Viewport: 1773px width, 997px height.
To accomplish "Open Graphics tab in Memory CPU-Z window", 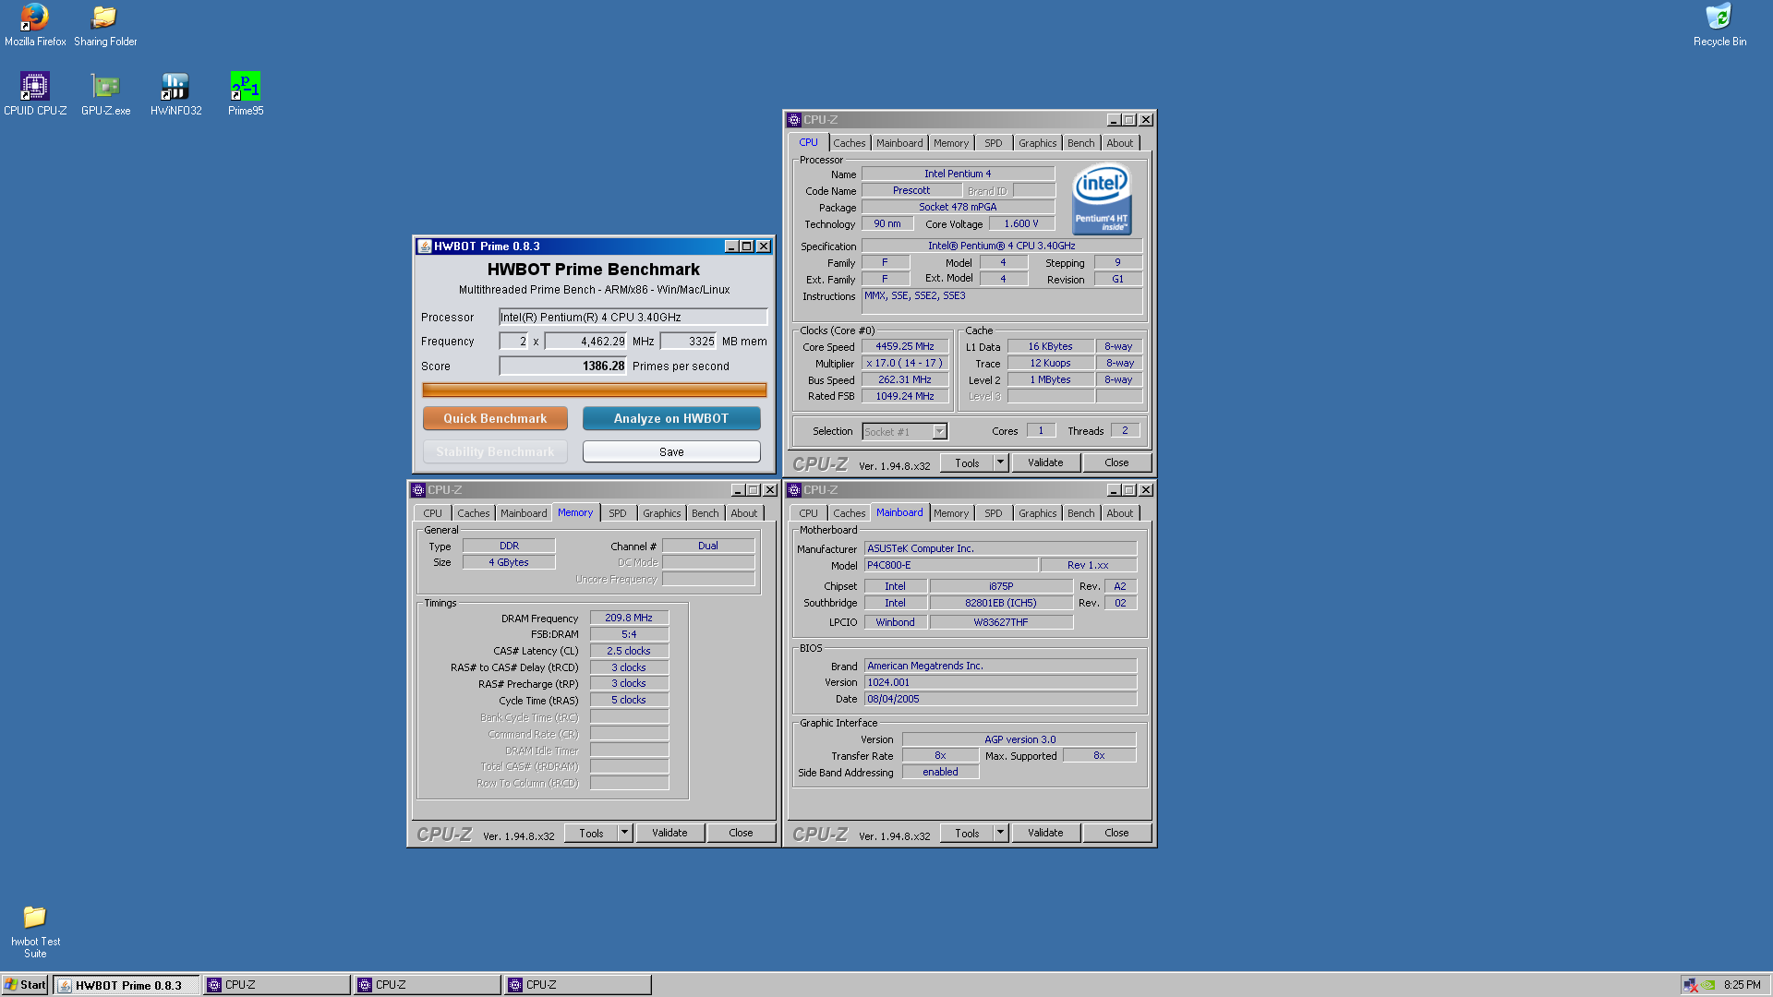I will pyautogui.click(x=661, y=513).
